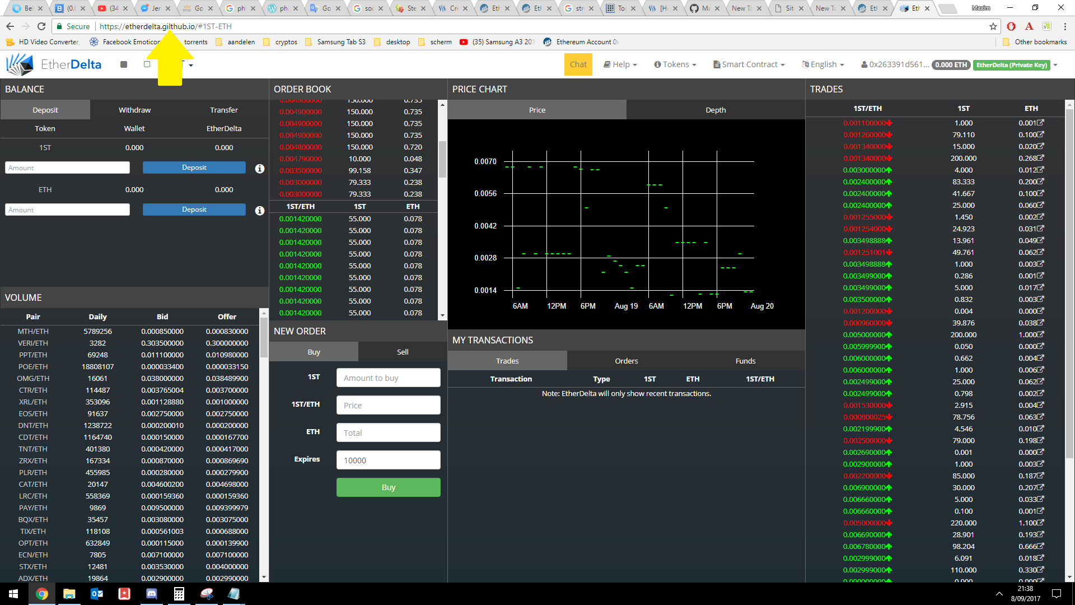
Task: Open Ethereum Account bookmark
Action: point(581,42)
